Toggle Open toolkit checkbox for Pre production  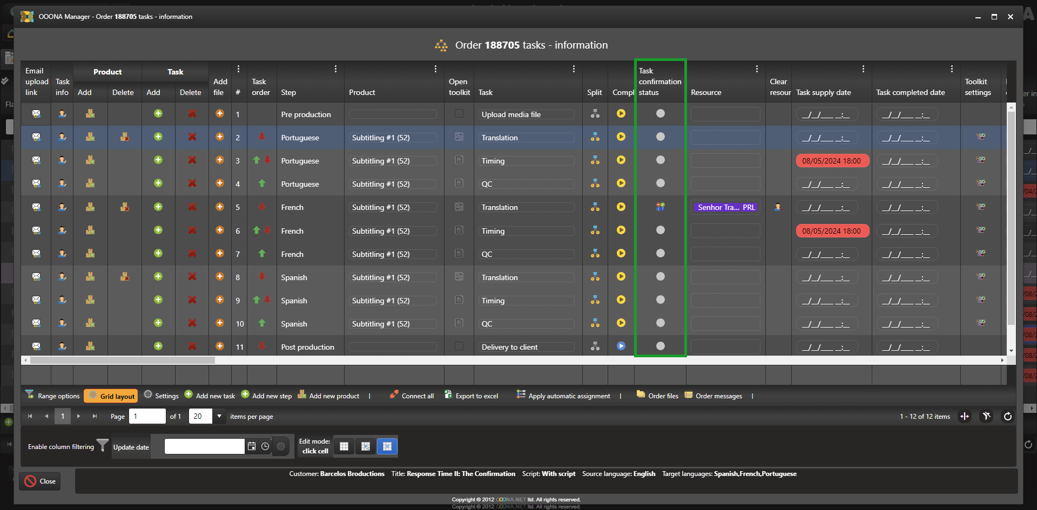(x=459, y=114)
